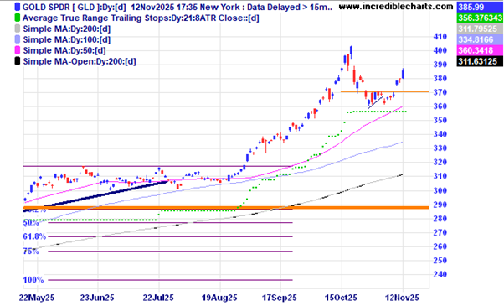504x306 pixels.
Task: Click the Simple MA:Dy:50:[d] legend label
Action: [64, 50]
